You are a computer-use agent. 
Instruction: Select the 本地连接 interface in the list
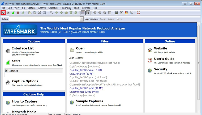(x=14, y=71)
